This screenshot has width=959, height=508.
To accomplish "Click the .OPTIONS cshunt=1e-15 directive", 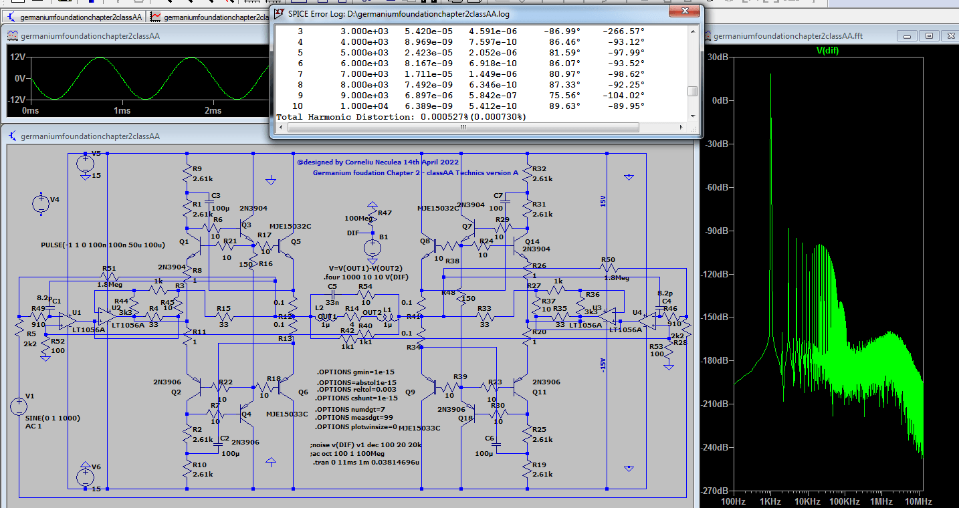I will [357, 398].
